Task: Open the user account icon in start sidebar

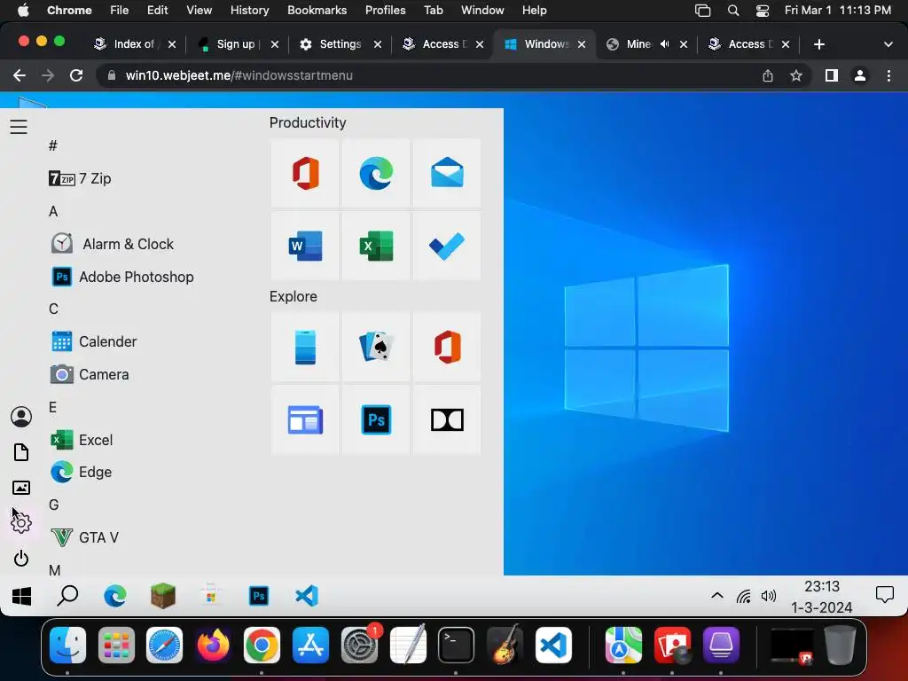Action: 21,417
